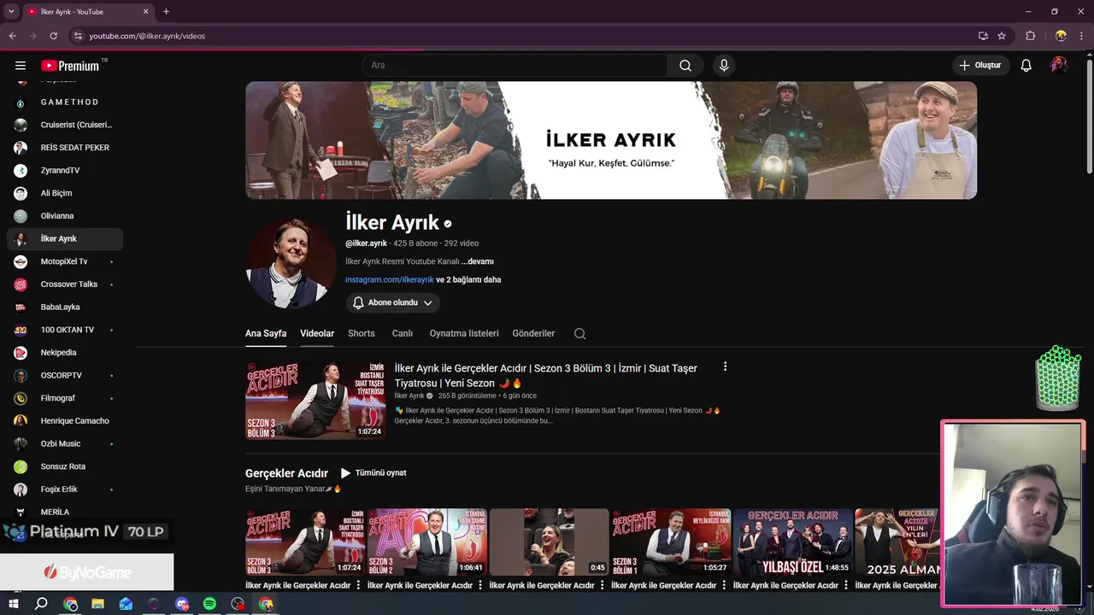The height and width of the screenshot is (615, 1094).
Task: Open the Chrome profile avatar
Action: click(x=1061, y=36)
